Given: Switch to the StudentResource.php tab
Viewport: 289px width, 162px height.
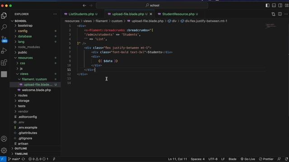Looking at the screenshot, I should click(x=178, y=14).
